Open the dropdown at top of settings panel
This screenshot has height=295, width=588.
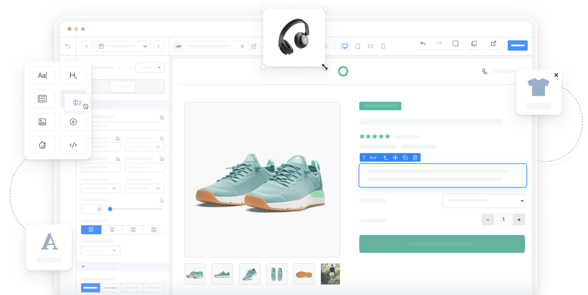pyautogui.click(x=150, y=67)
